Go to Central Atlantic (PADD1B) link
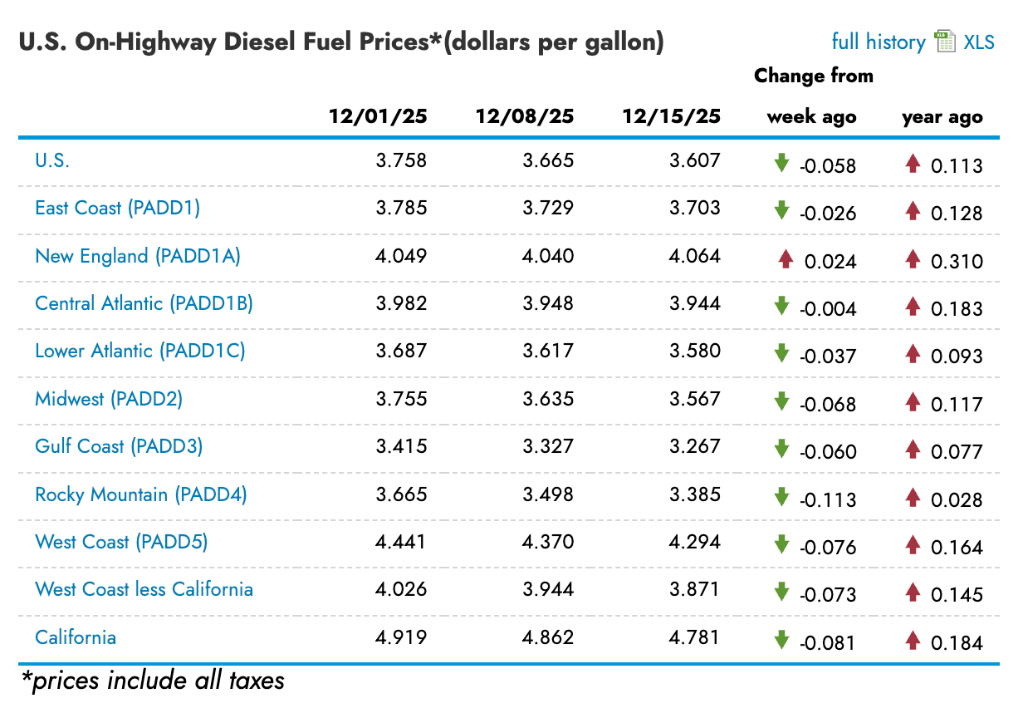The image size is (1023, 713). click(x=144, y=303)
